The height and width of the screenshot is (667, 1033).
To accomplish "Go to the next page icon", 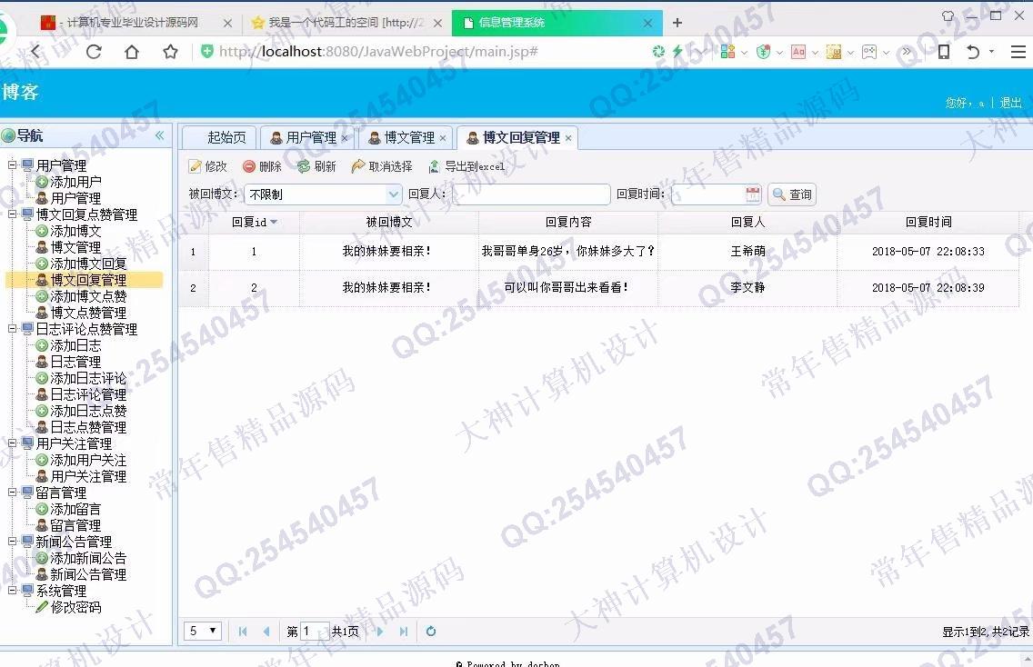I will [380, 632].
